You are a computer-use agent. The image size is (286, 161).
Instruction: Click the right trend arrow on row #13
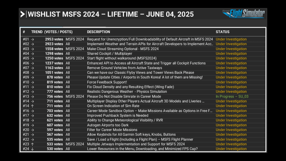pos(32,96)
